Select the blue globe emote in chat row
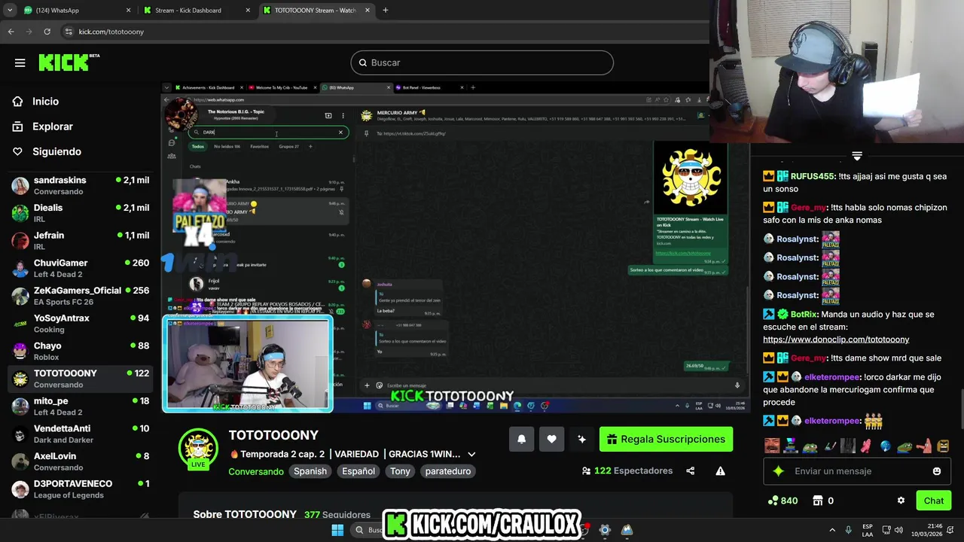Image resolution: width=964 pixels, height=542 pixels. 885,445
